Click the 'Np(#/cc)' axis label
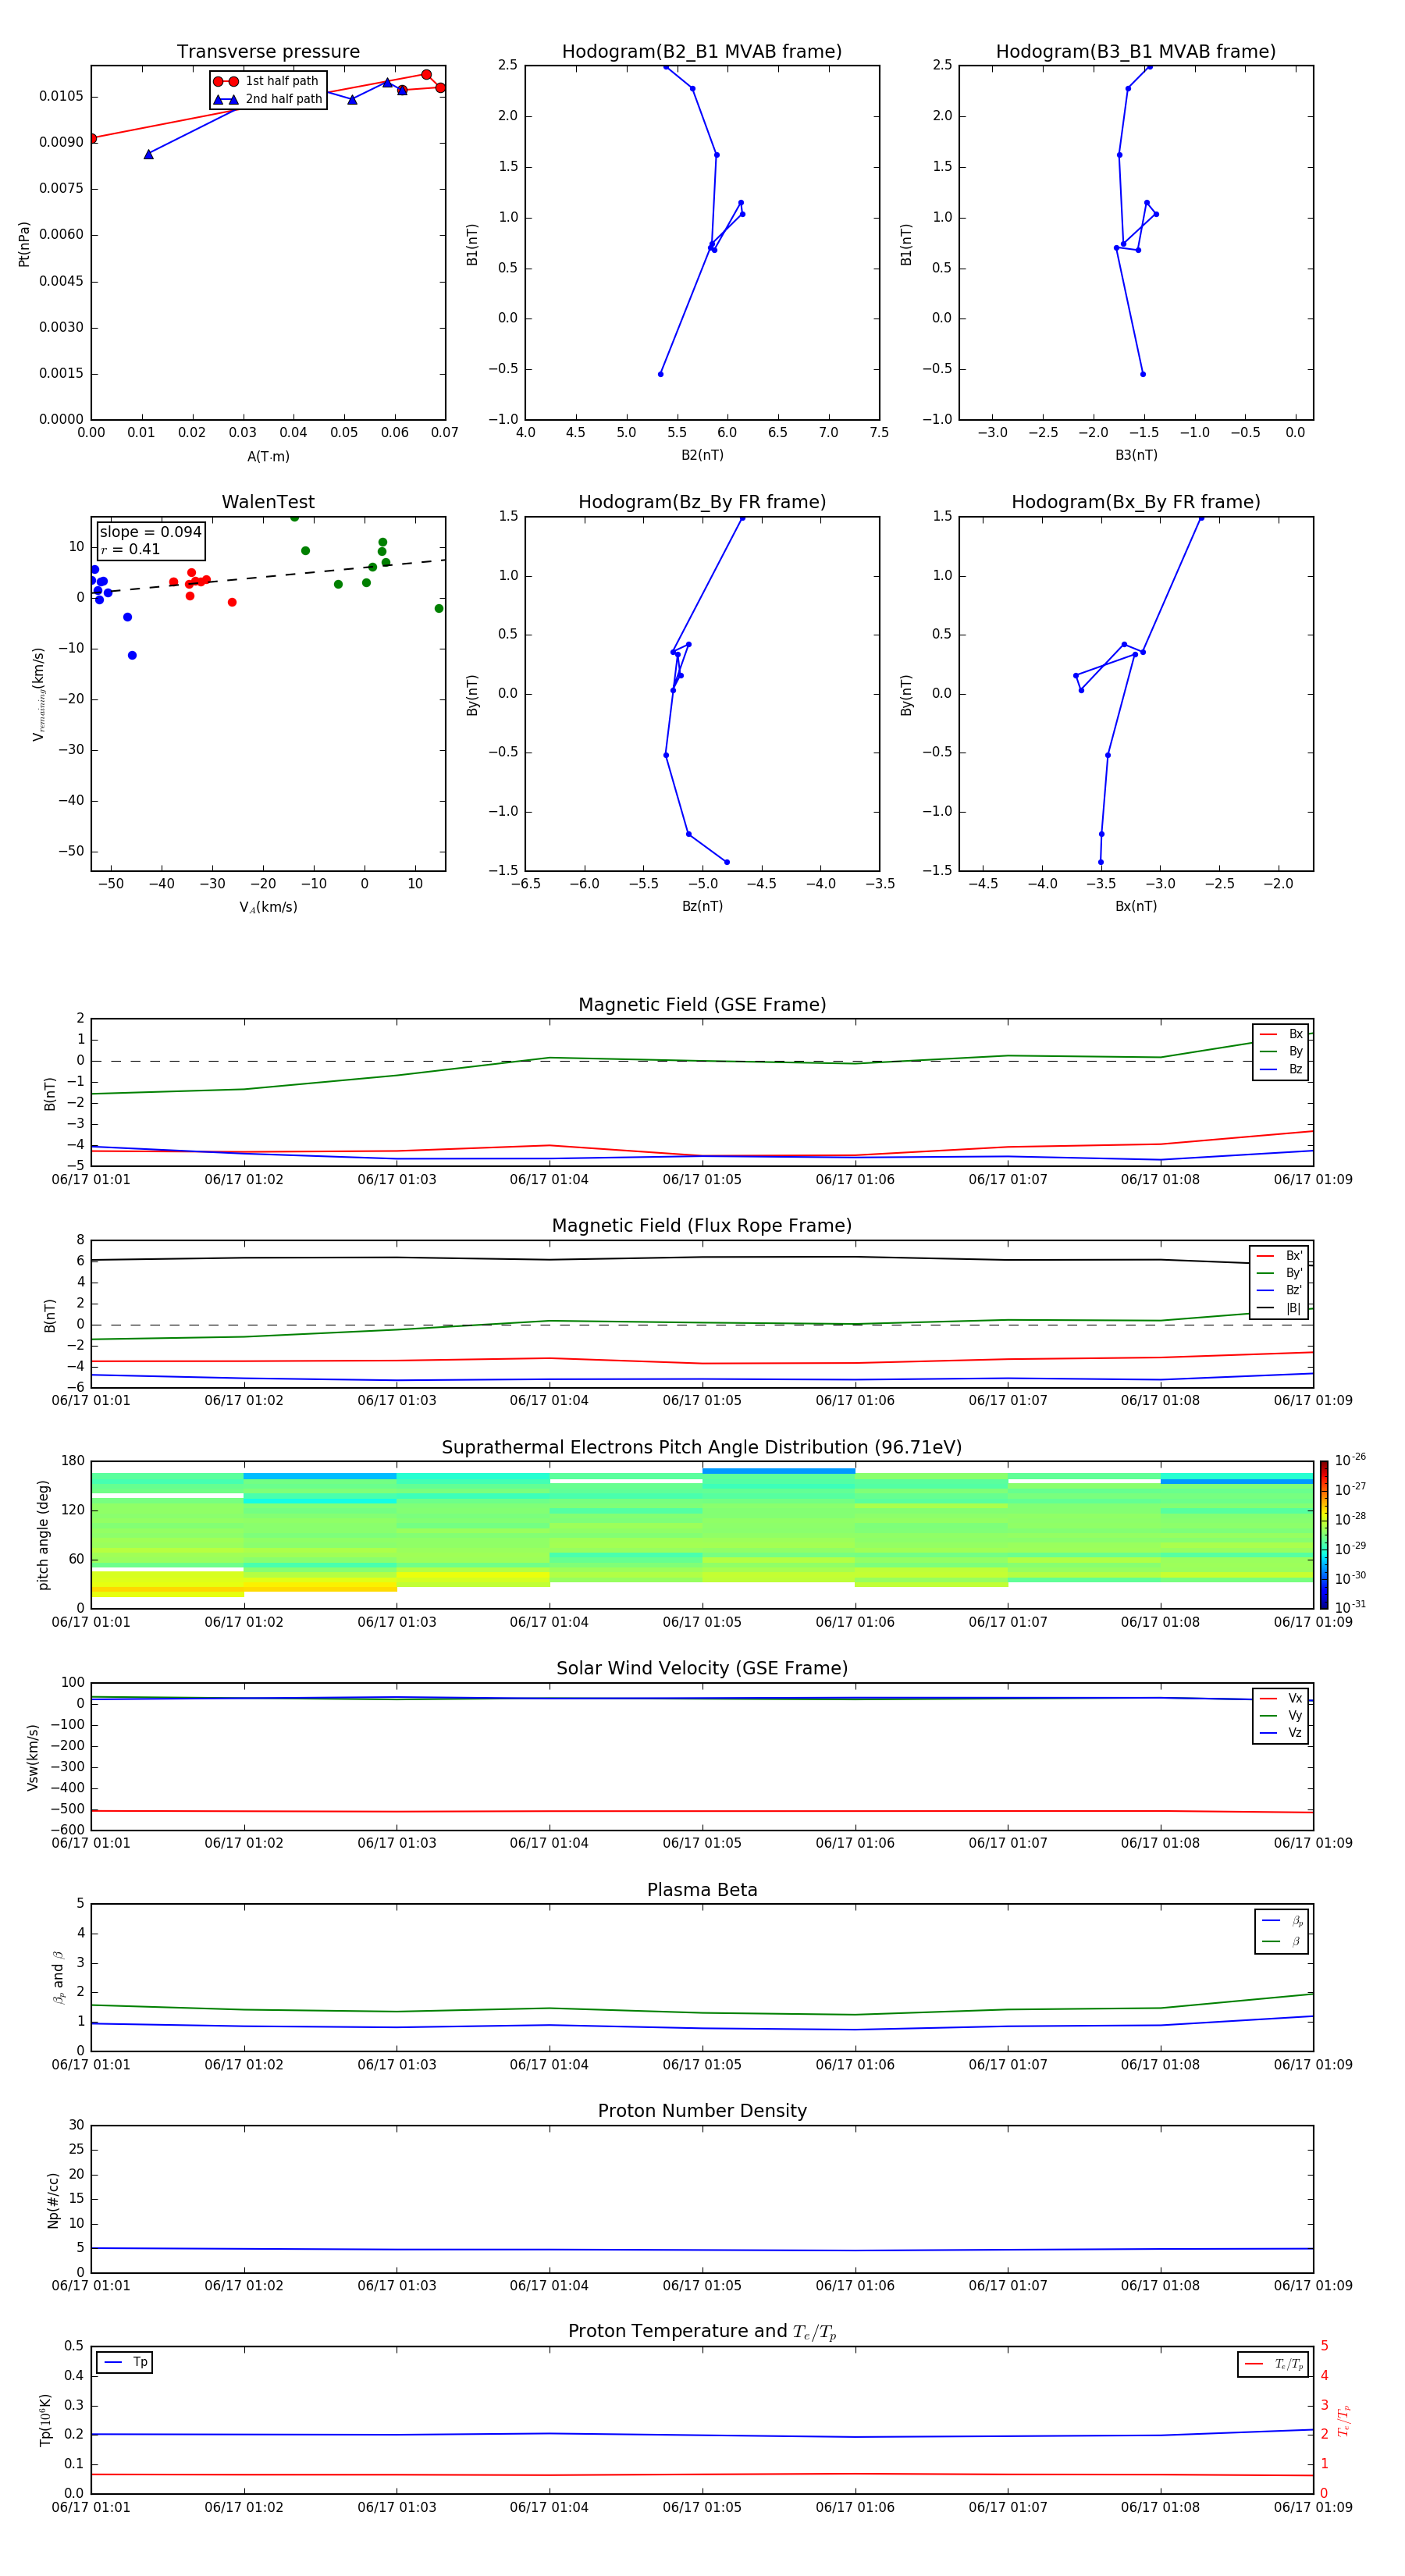The width and height of the screenshot is (1405, 2576). coord(53,2200)
